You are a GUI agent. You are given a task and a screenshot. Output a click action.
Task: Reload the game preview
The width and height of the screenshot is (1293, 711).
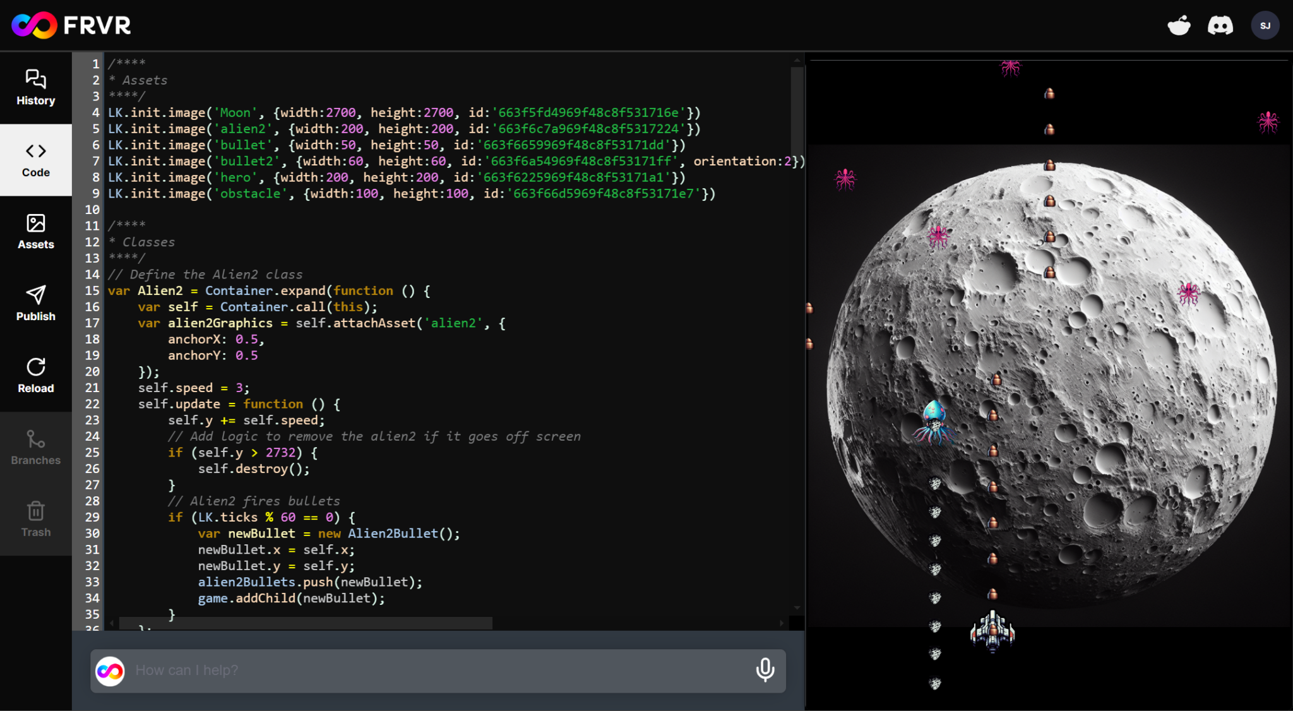point(35,376)
